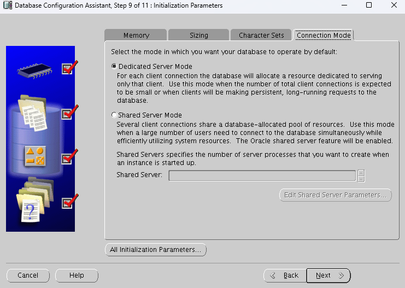
Task: Select Dedicated Server Mode radio button
Action: pyautogui.click(x=114, y=66)
